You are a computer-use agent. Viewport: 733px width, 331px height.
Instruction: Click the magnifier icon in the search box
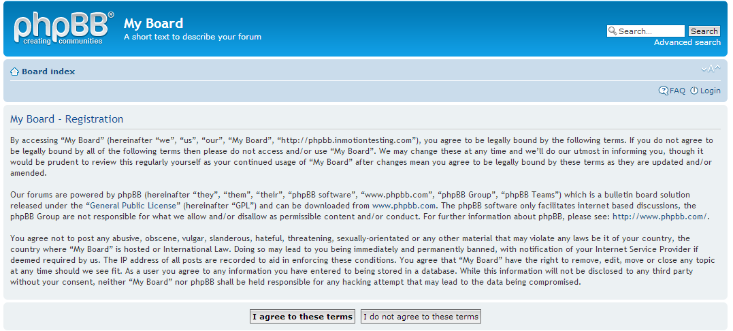click(613, 31)
